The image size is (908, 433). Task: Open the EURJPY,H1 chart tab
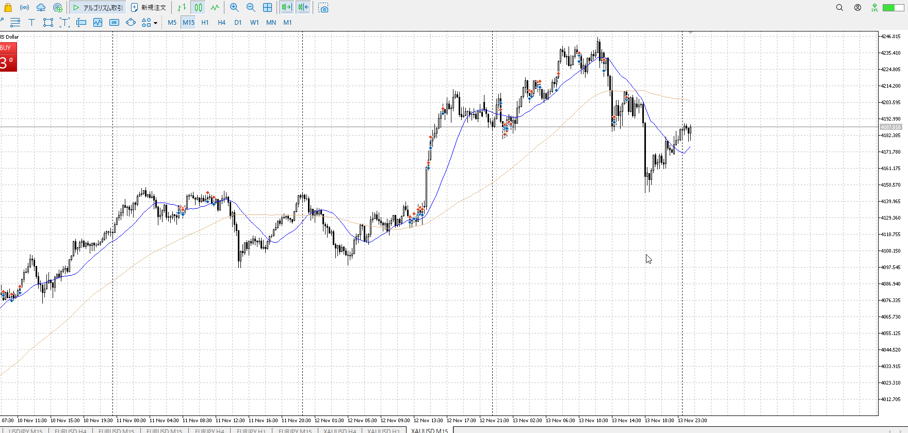(251, 430)
